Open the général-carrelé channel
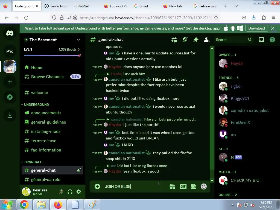The width and height of the screenshot is (280, 210). (x=52, y=179)
